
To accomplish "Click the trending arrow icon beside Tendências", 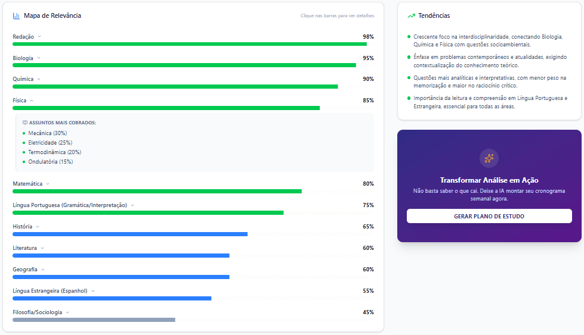I will click(x=411, y=15).
